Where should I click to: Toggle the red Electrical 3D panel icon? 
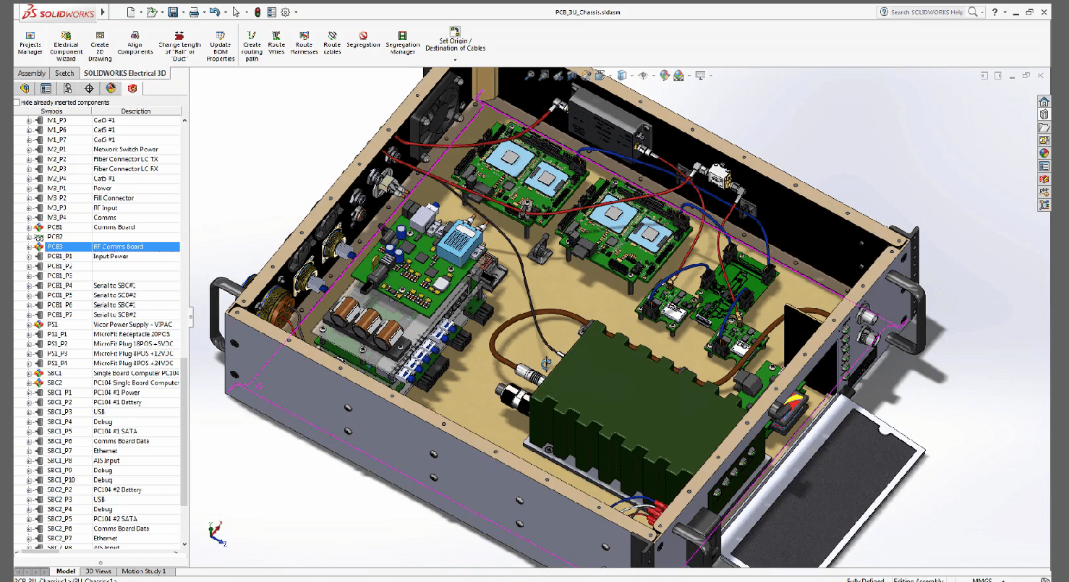tap(132, 87)
